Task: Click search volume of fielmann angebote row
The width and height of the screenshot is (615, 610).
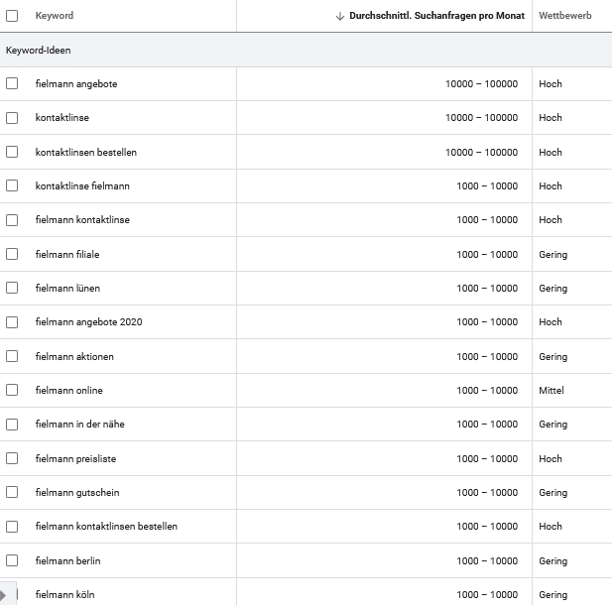Action: (481, 84)
